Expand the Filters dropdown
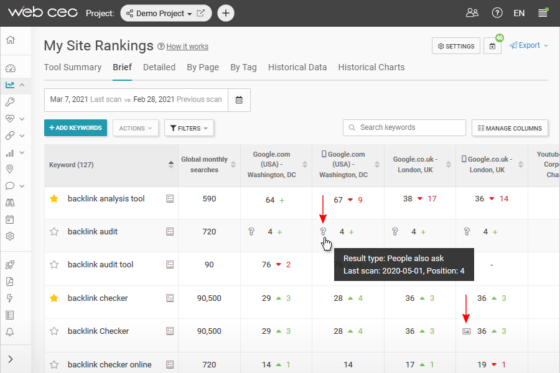The width and height of the screenshot is (560, 373). (x=189, y=128)
